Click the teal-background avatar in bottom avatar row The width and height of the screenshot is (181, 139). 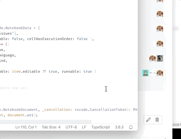click(145, 73)
